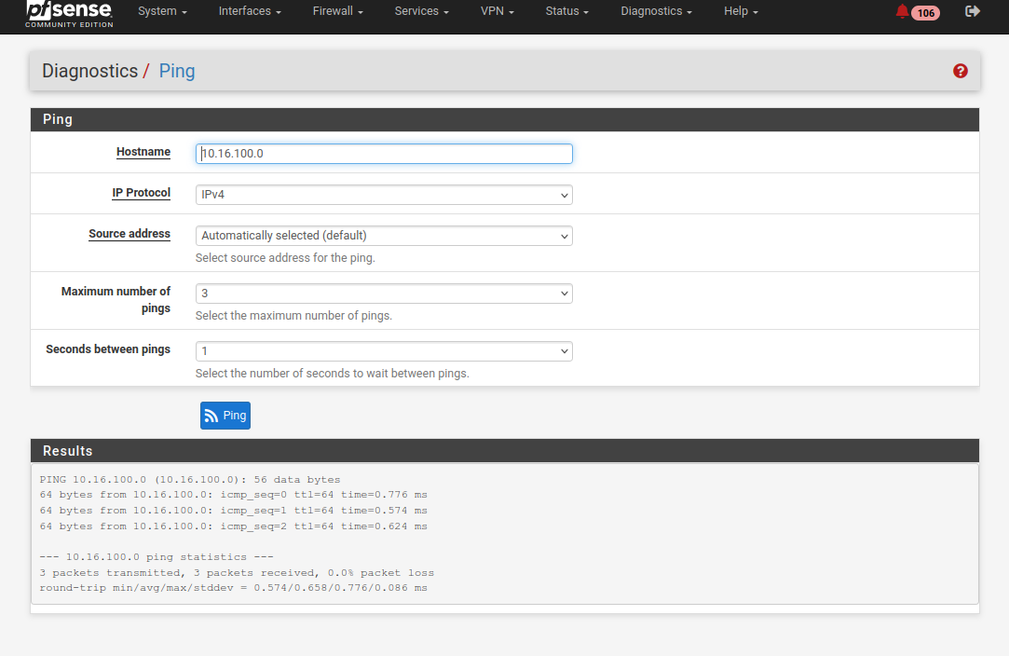
Task: Open the red help question mark icon
Action: pos(961,71)
